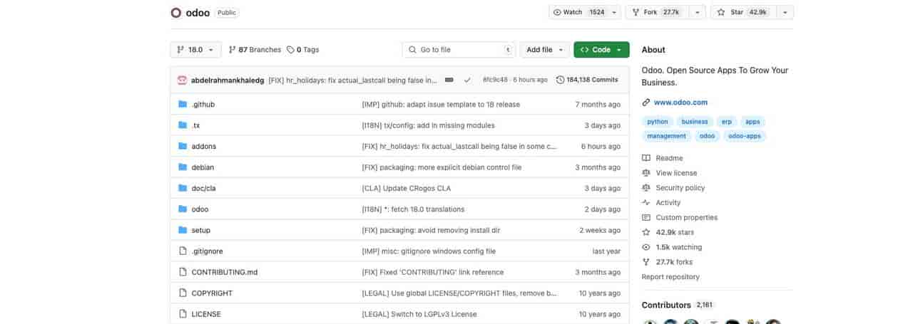This screenshot has height=324, width=913.
Task: Expand the Add file dropdown
Action: click(x=544, y=50)
